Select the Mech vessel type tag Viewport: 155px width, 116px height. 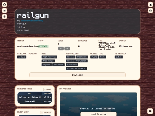102,57
